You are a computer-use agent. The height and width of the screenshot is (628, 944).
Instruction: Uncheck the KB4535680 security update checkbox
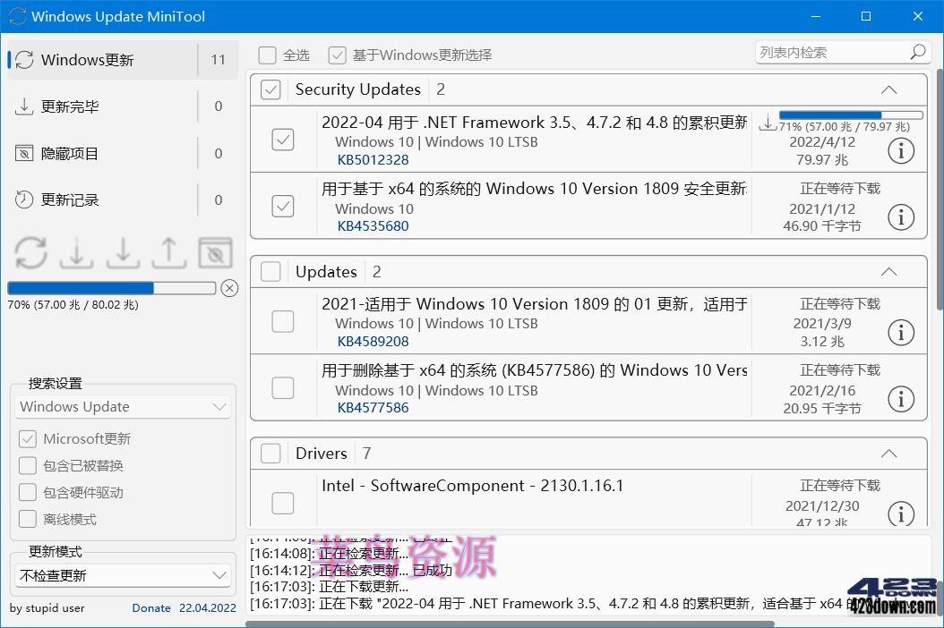pos(282,205)
